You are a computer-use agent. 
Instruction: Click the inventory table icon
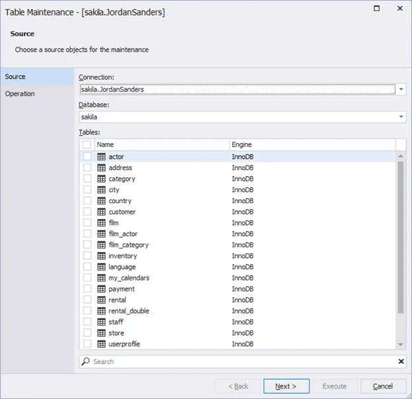(102, 256)
